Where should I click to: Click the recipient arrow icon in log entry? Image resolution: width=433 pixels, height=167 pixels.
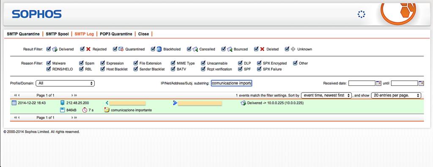tap(175, 103)
